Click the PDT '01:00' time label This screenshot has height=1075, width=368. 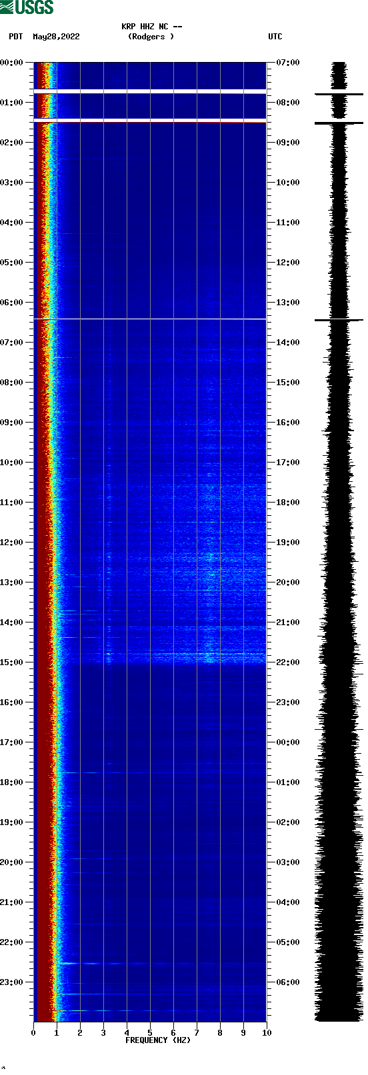pyautogui.click(x=12, y=103)
